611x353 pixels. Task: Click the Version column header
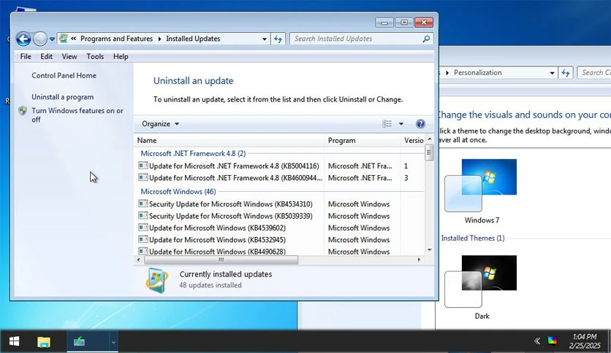click(x=413, y=140)
